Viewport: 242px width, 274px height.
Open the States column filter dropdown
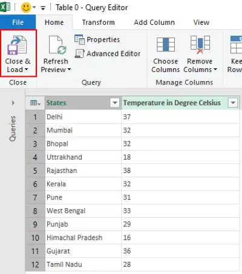(115, 103)
